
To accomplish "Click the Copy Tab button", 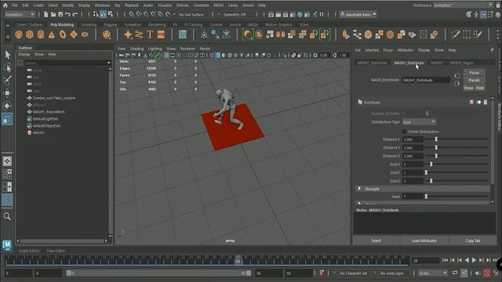I will pos(472,240).
